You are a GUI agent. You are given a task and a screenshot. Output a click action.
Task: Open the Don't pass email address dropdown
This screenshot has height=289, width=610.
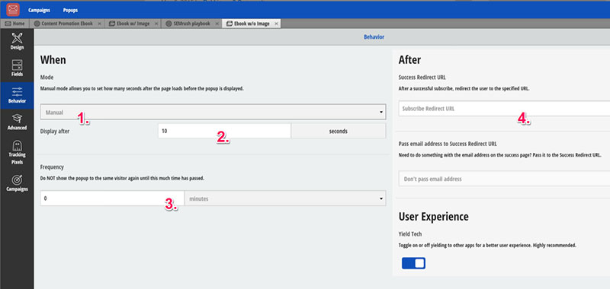tap(504, 179)
